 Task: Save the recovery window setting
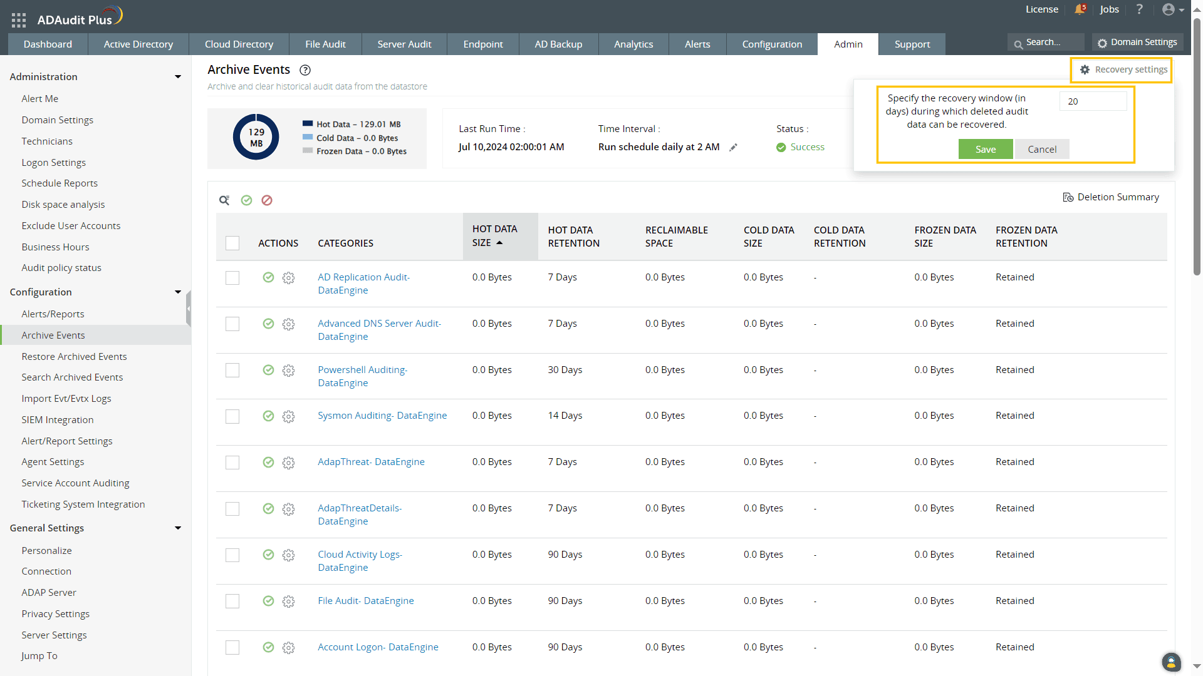985,150
